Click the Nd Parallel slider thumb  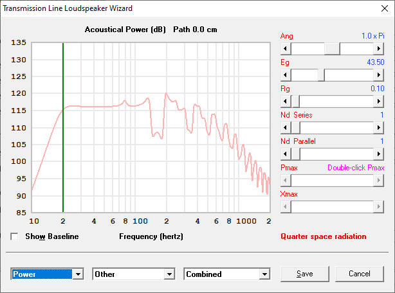point(295,154)
